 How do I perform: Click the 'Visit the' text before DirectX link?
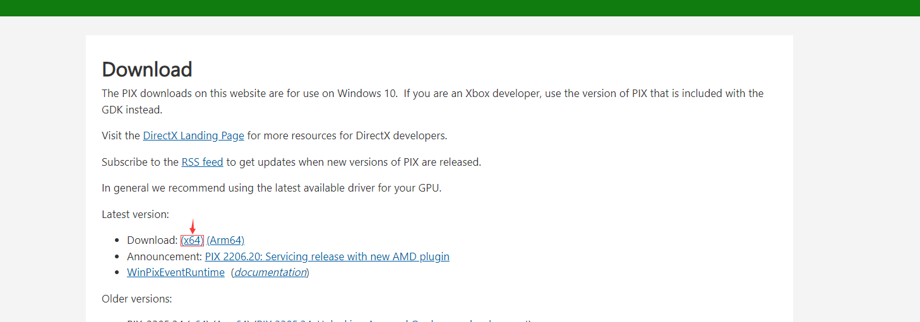pyautogui.click(x=121, y=135)
